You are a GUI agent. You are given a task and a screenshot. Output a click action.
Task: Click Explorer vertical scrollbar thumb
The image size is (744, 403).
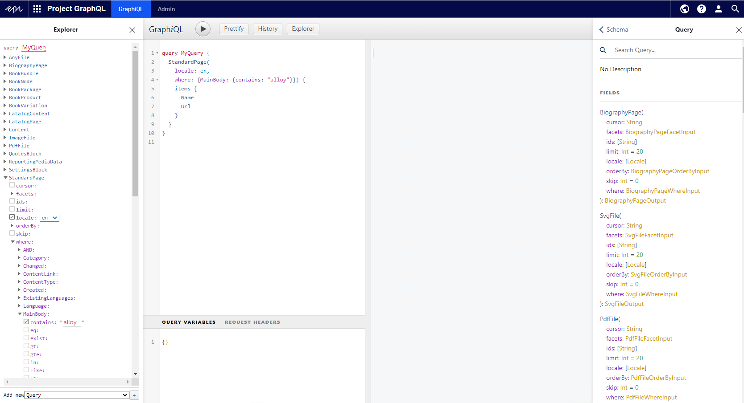tap(135, 123)
